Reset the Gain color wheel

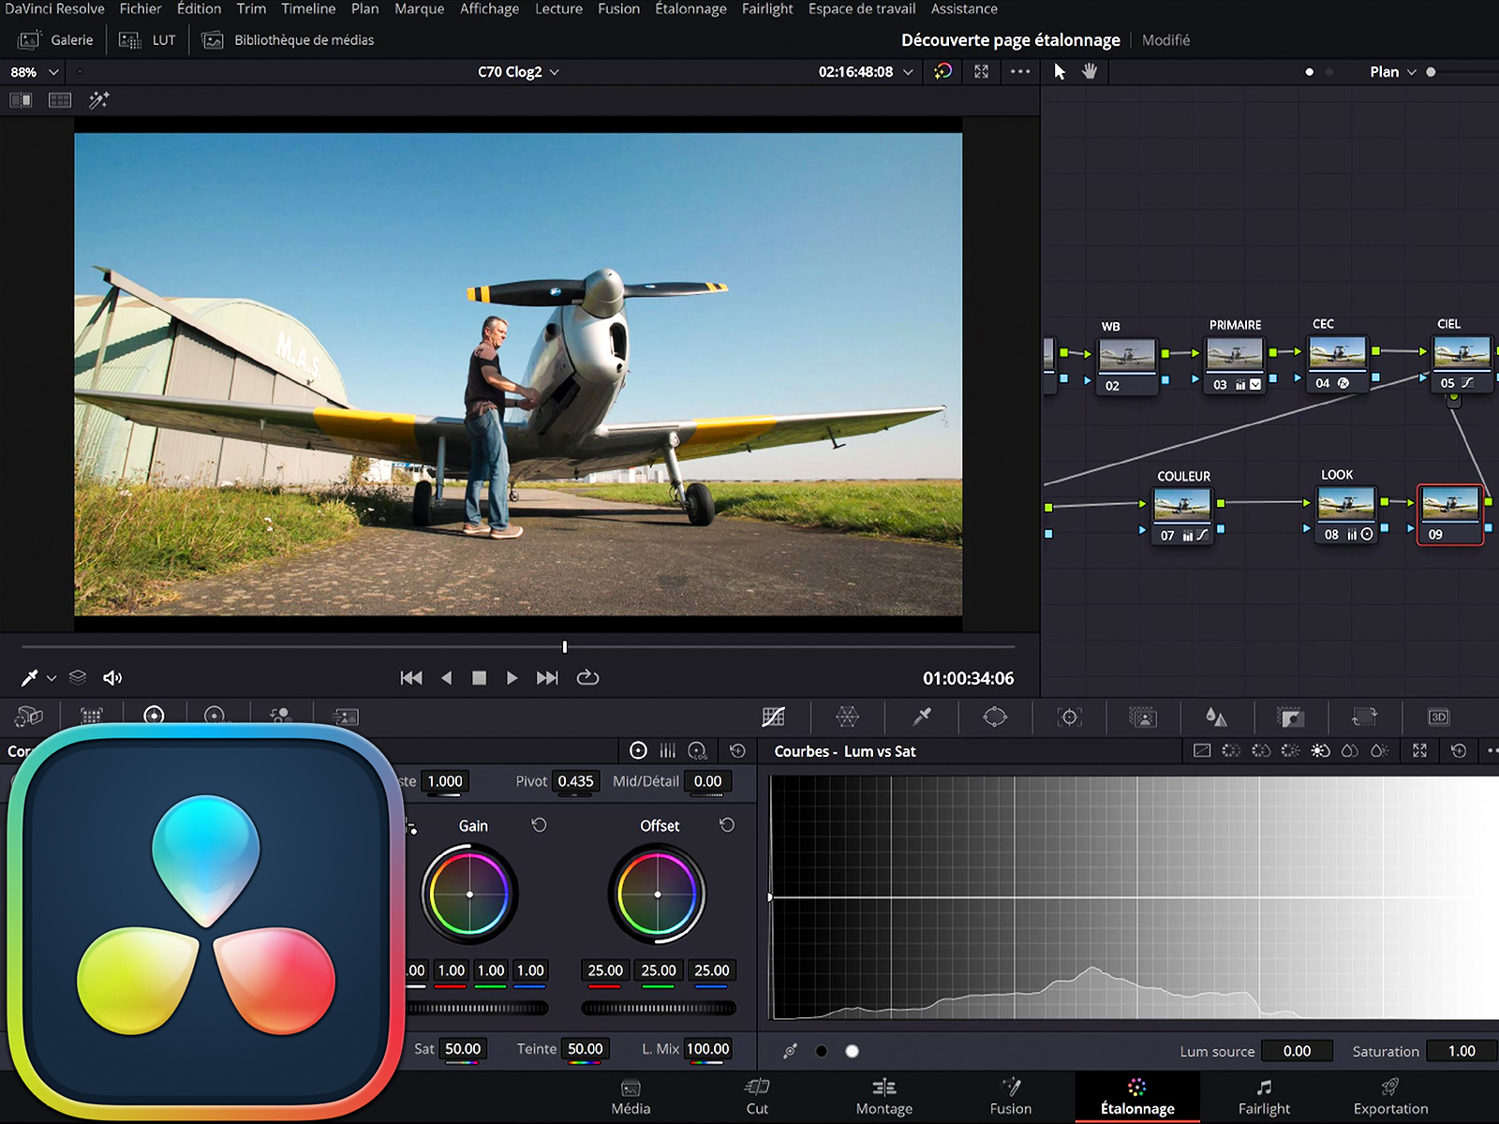[x=539, y=825]
